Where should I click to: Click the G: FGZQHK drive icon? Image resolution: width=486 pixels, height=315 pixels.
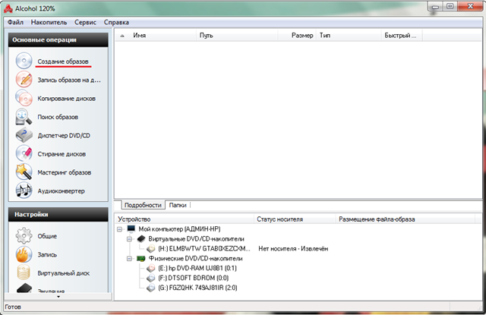coord(151,288)
